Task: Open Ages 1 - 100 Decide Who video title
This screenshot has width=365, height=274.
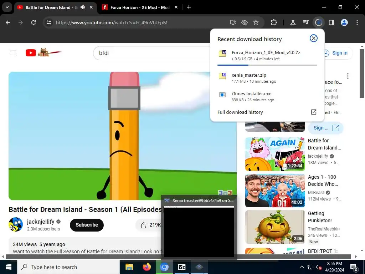Action: click(x=323, y=181)
